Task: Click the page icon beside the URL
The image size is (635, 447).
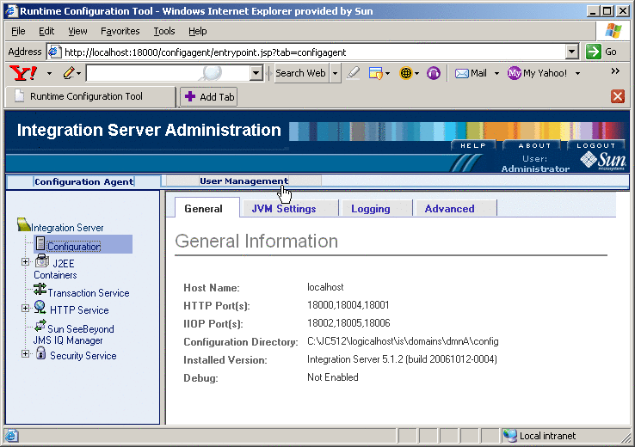Action: [54, 52]
